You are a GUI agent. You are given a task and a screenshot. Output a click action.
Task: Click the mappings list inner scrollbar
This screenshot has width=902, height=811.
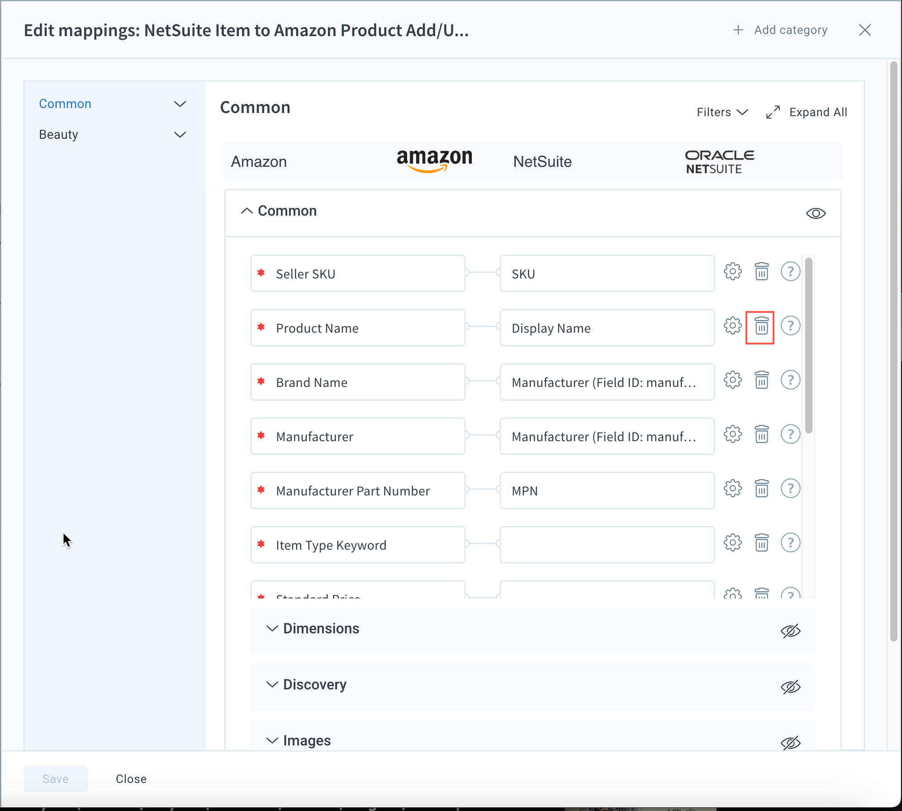click(809, 345)
